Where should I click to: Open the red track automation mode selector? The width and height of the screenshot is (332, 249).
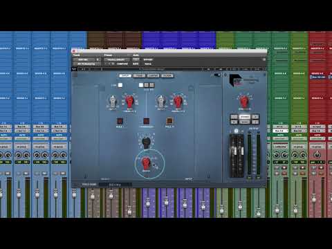(x=317, y=139)
